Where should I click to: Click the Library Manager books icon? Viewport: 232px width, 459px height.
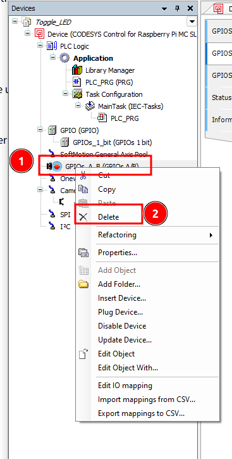[77, 70]
